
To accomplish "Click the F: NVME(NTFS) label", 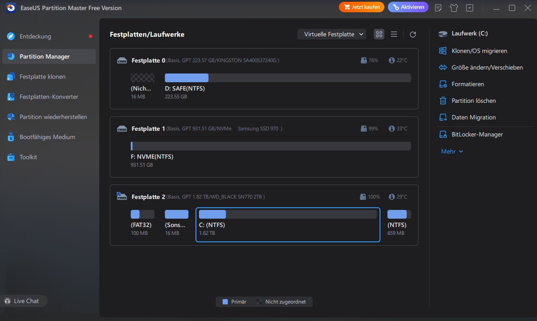I will 152,157.
